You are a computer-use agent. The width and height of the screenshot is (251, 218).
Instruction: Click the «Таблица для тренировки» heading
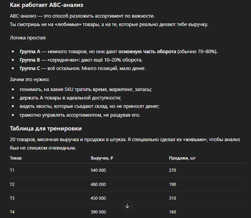coord(46,129)
